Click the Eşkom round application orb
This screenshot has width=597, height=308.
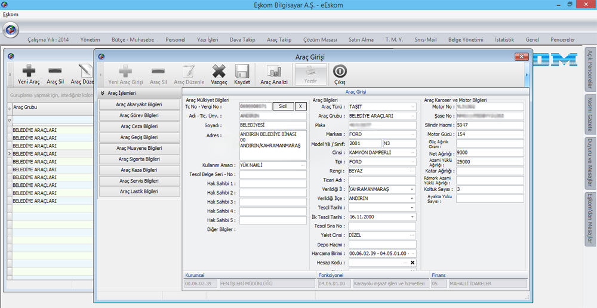point(11,30)
